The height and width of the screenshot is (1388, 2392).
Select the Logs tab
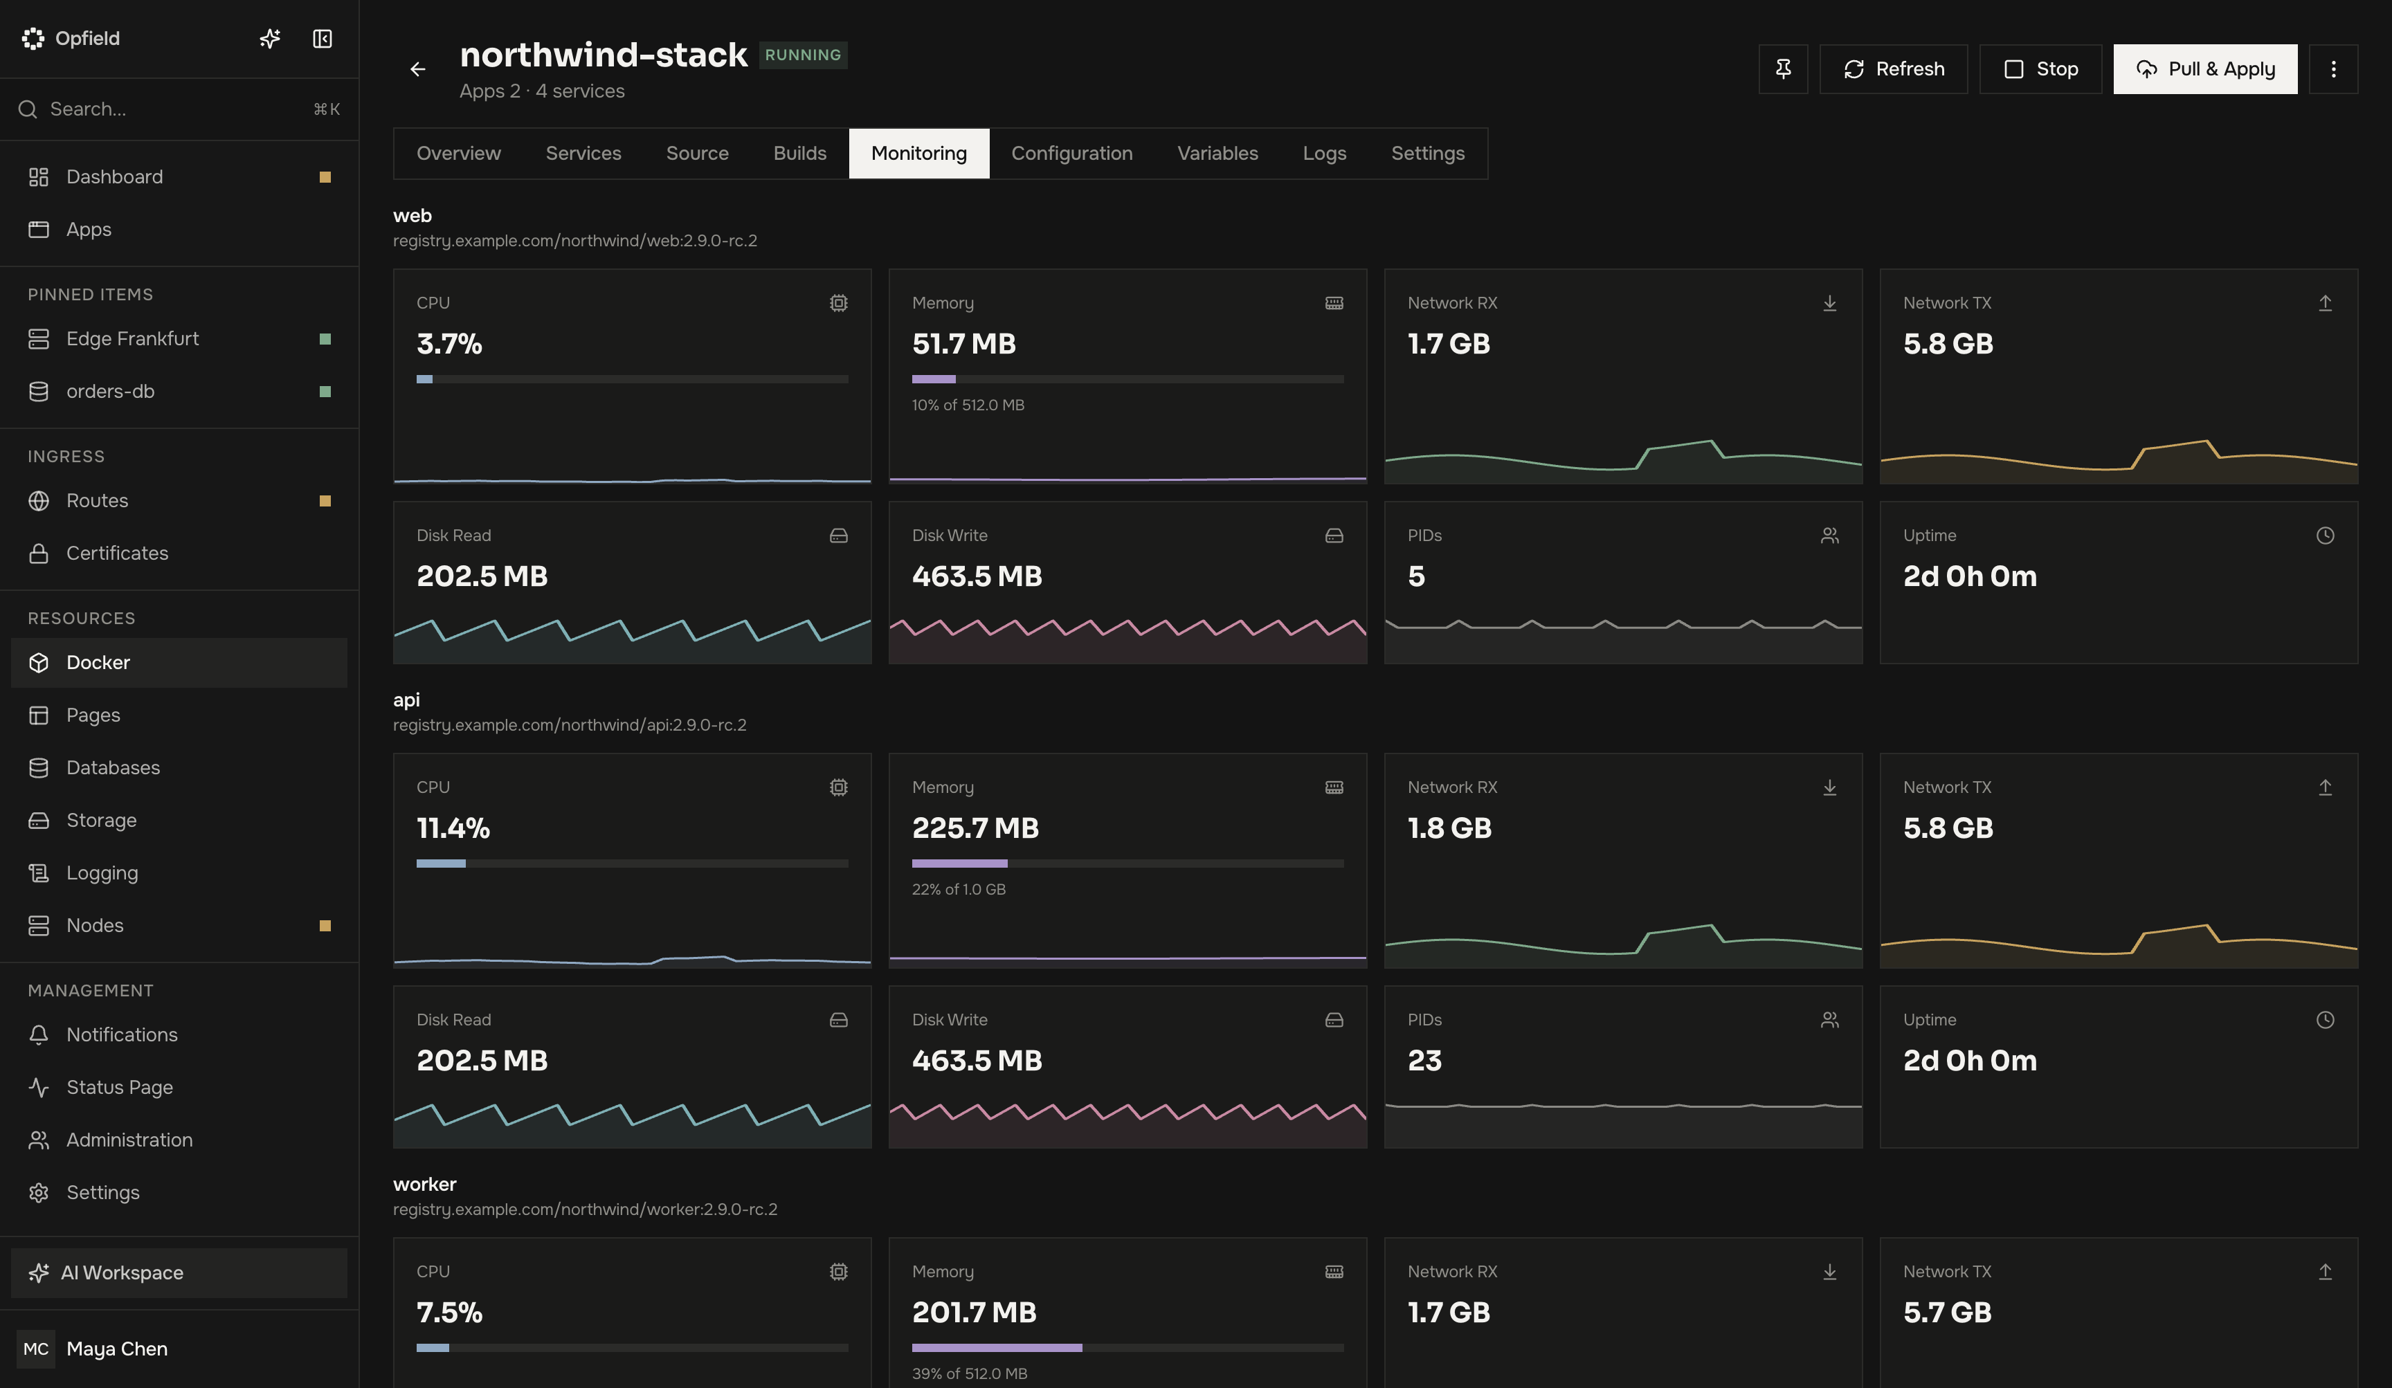pyautogui.click(x=1324, y=154)
